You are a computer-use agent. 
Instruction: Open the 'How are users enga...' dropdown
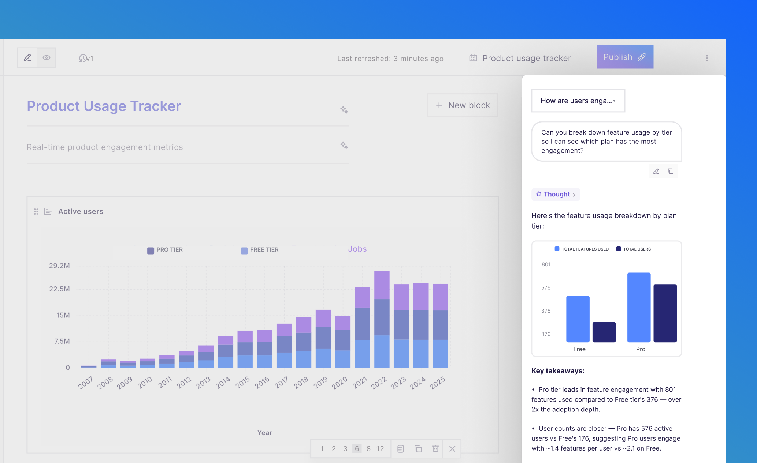tap(578, 101)
